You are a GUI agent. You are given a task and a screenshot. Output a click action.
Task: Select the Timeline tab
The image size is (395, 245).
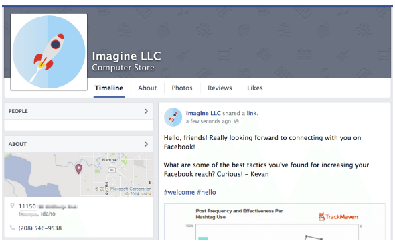[x=109, y=88]
